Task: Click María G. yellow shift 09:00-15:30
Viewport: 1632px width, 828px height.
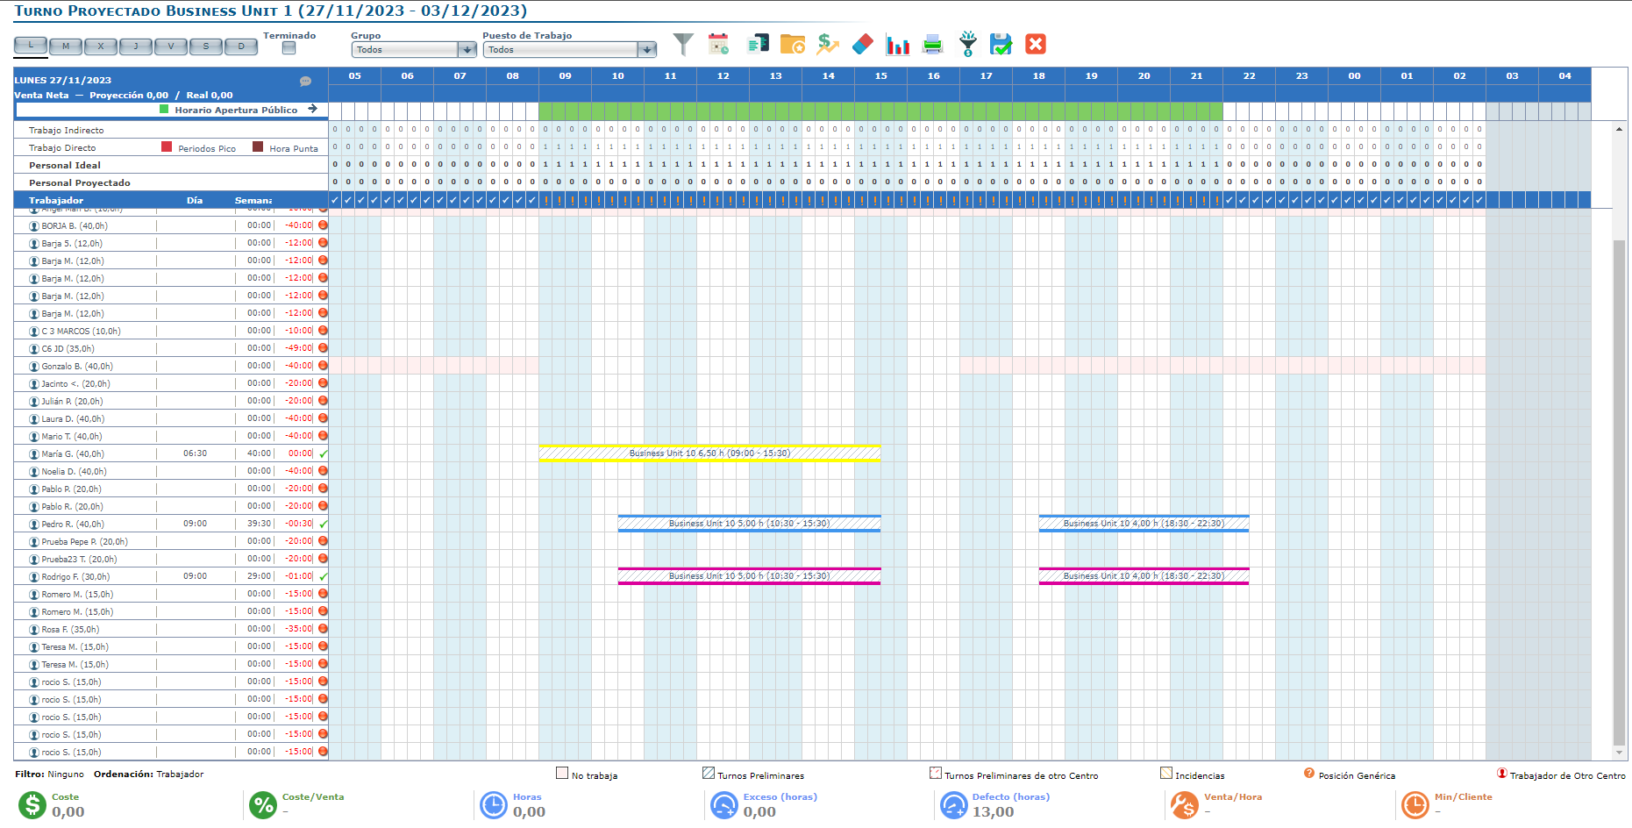Action: (x=709, y=453)
